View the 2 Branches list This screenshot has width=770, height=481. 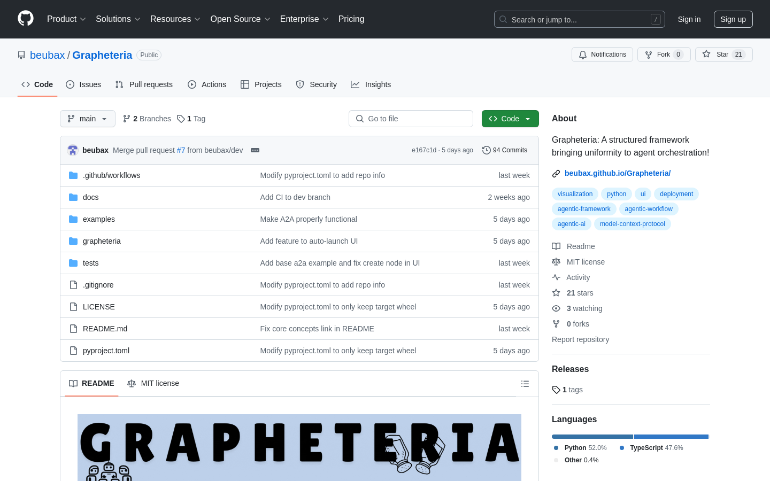click(x=147, y=119)
